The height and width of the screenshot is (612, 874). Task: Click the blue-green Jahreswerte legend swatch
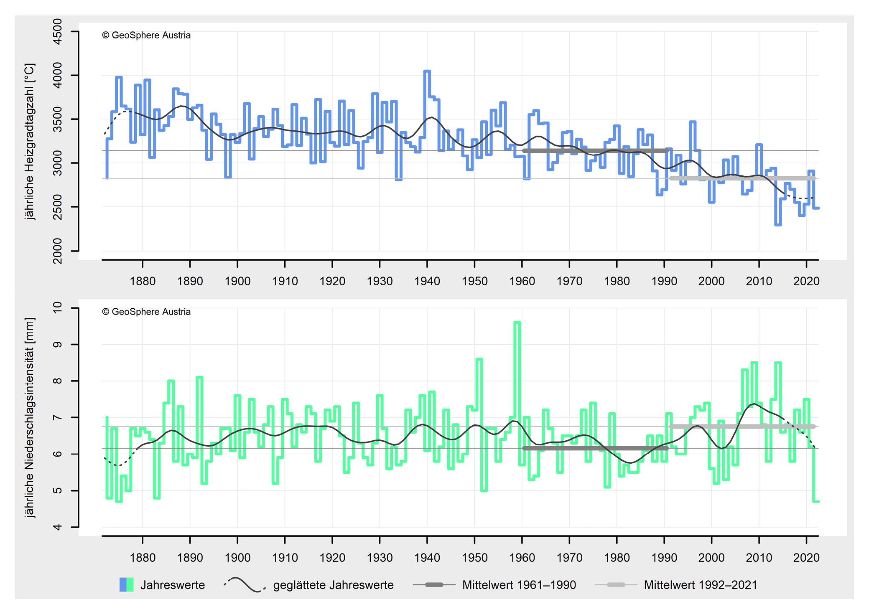coord(126,584)
